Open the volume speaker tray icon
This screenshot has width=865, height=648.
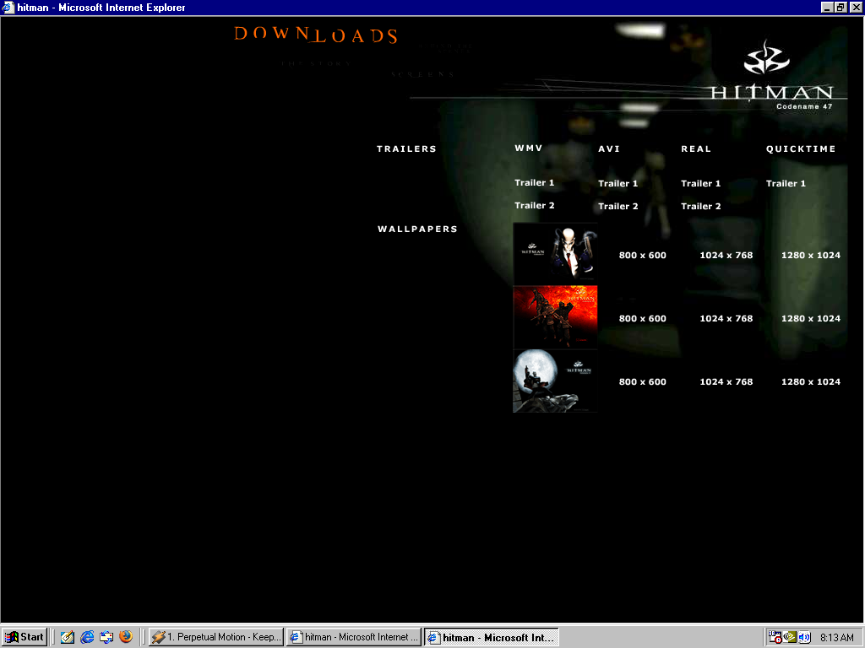coord(804,637)
